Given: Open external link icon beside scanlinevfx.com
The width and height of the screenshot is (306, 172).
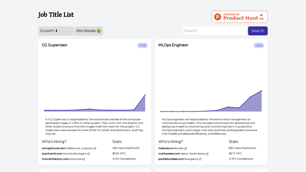Looking at the screenshot, I should coord(88,154).
